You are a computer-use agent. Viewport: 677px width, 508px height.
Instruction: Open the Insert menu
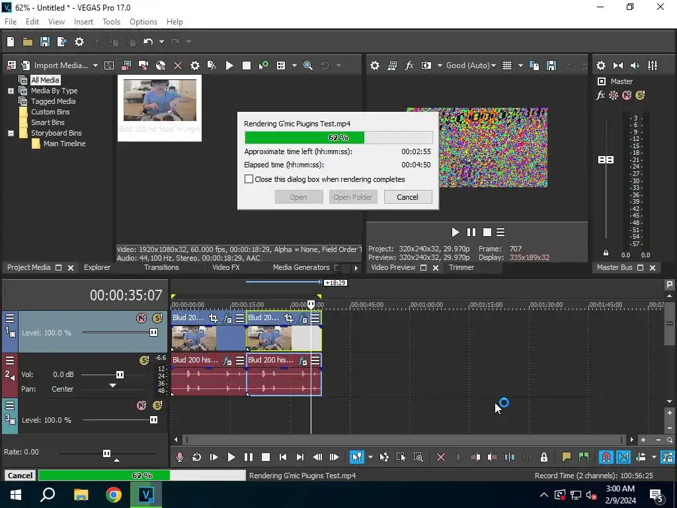pos(83,22)
